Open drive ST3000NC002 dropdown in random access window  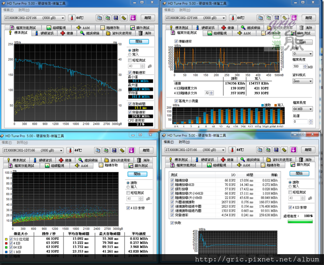coord(33,150)
